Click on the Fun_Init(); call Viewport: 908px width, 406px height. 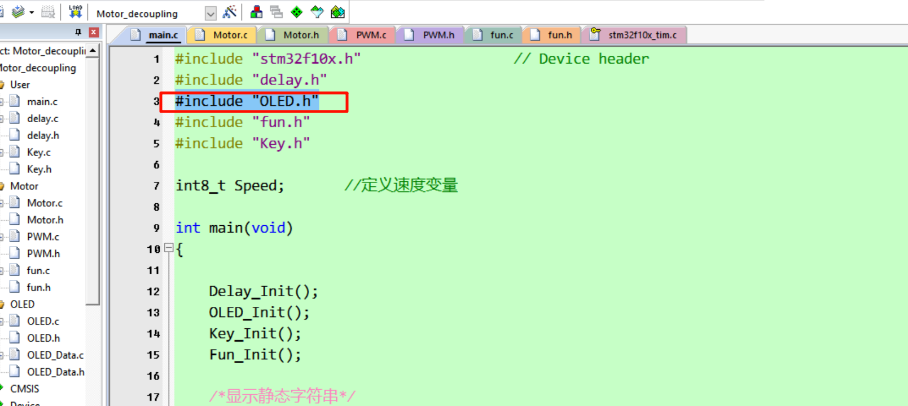[x=255, y=355]
